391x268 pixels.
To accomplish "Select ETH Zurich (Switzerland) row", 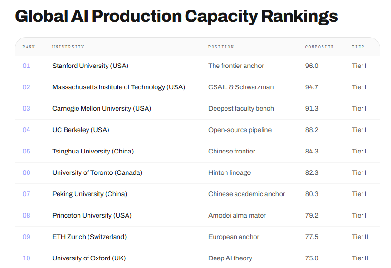I will (197, 237).
